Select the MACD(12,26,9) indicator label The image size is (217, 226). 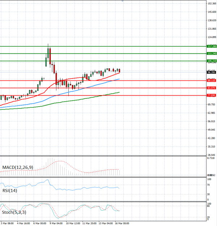coord(18,167)
